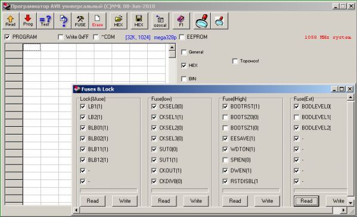Open the FUSE tool from toolbar
The height and width of the screenshot is (217, 357).
tap(80, 21)
